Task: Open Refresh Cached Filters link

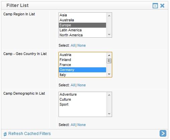Action: click(29, 134)
